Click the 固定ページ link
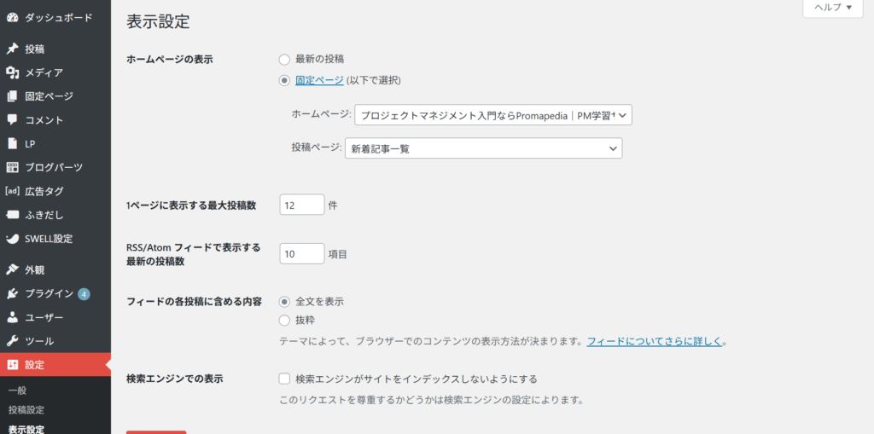Image resolution: width=874 pixels, height=434 pixels. [x=319, y=80]
